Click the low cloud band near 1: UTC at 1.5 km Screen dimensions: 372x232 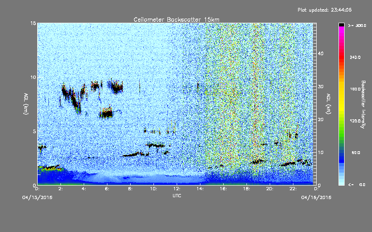[x=51, y=168]
